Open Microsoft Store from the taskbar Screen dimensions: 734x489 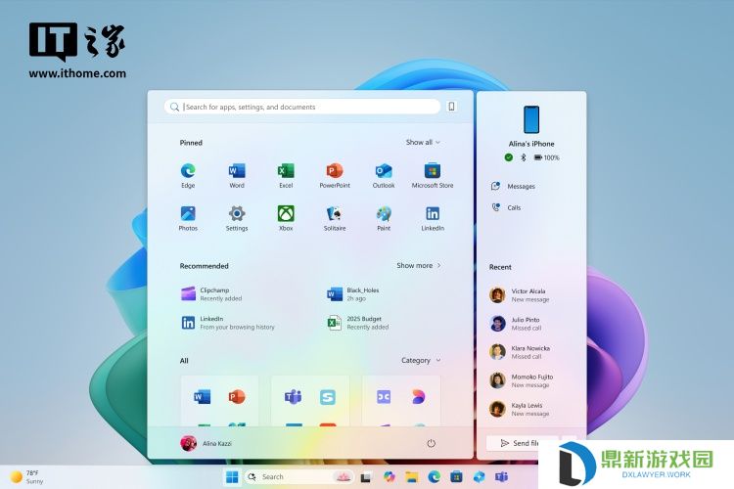pos(456,477)
